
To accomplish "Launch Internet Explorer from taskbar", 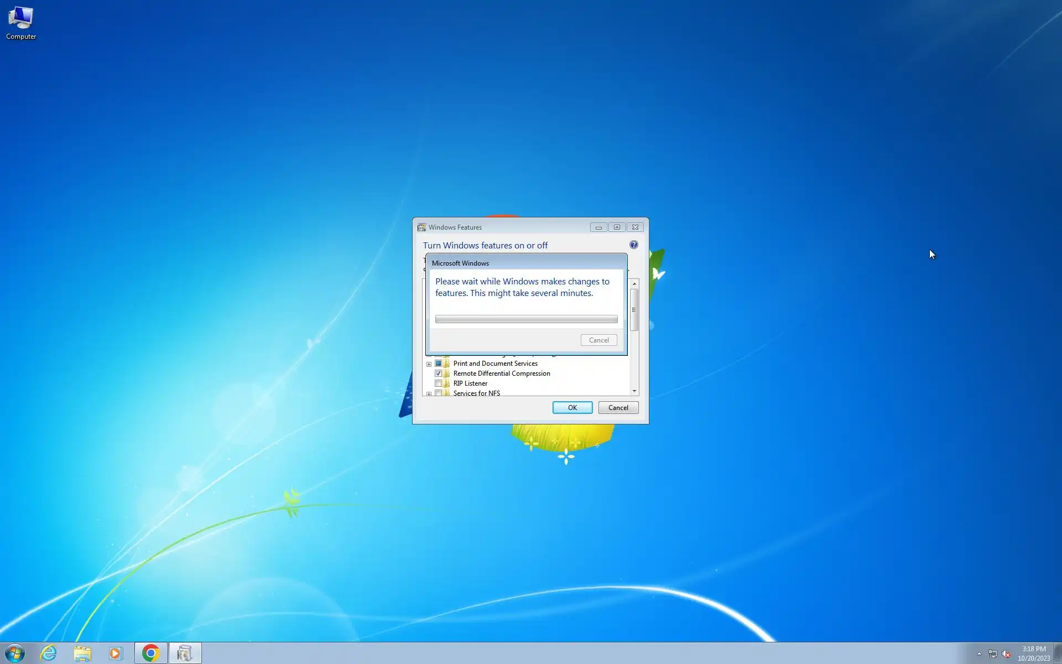I will [49, 653].
